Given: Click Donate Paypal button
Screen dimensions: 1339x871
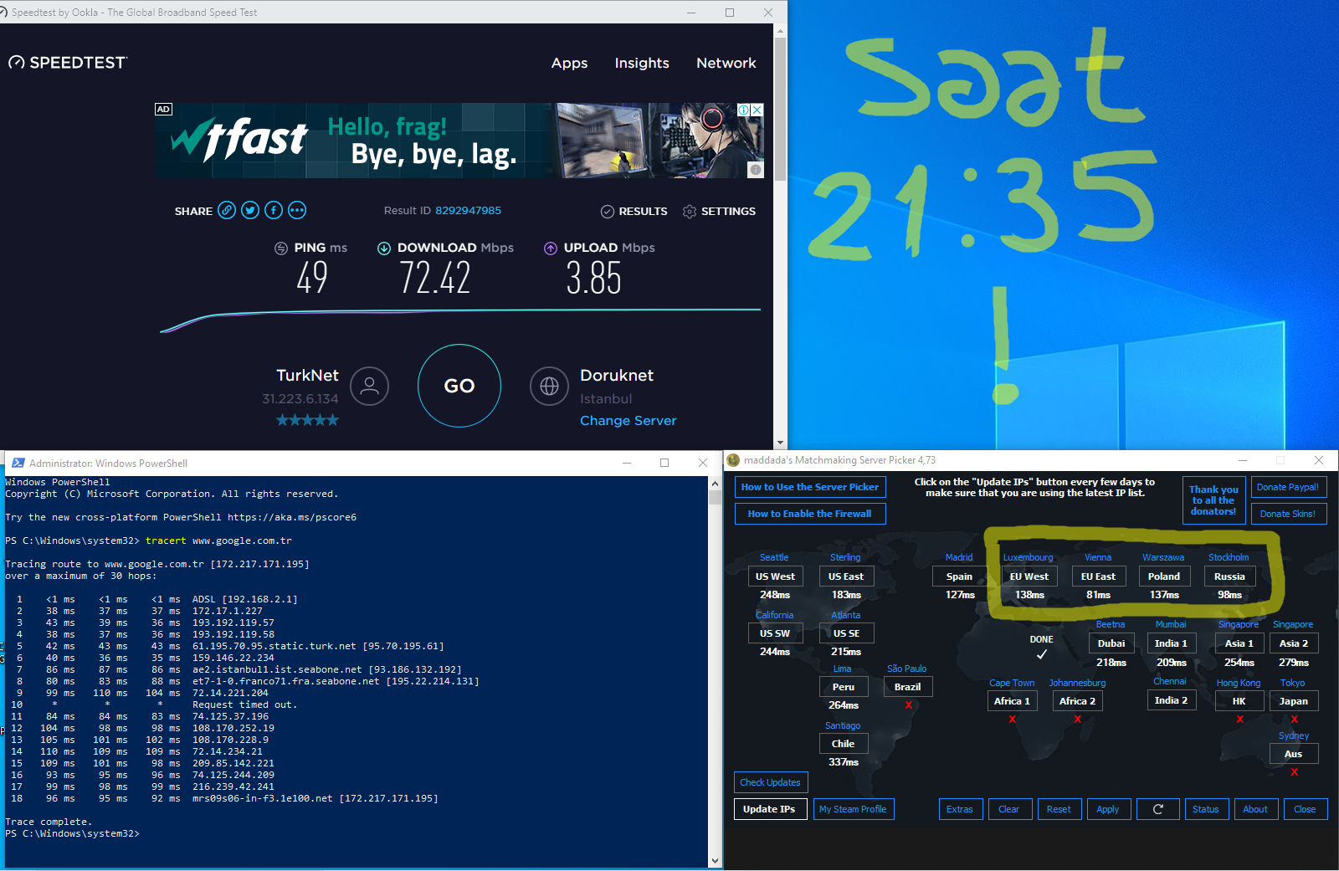Looking at the screenshot, I should pos(1288,487).
